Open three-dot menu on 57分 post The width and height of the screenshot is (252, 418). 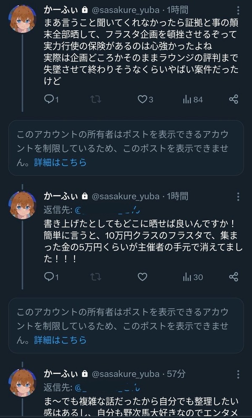coord(238,374)
